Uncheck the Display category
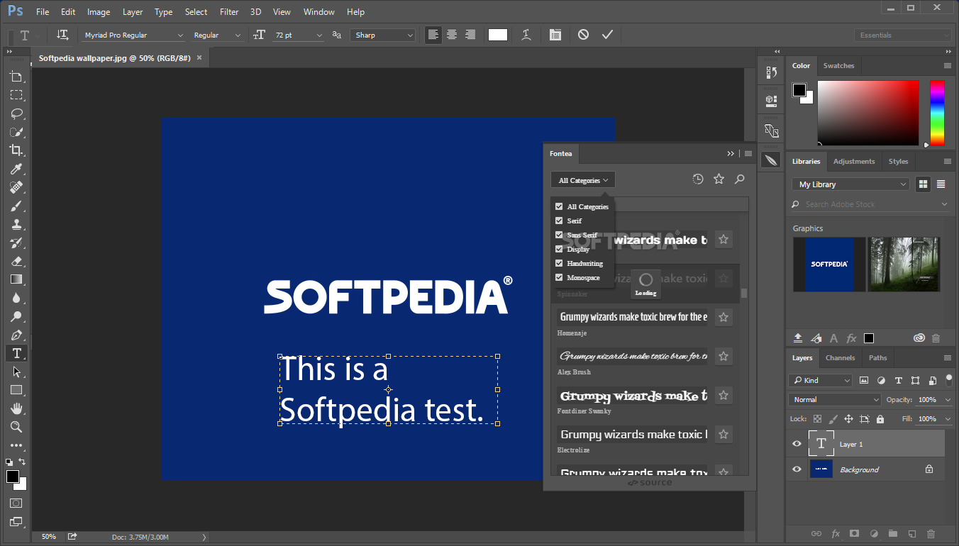Image resolution: width=959 pixels, height=546 pixels. click(559, 249)
